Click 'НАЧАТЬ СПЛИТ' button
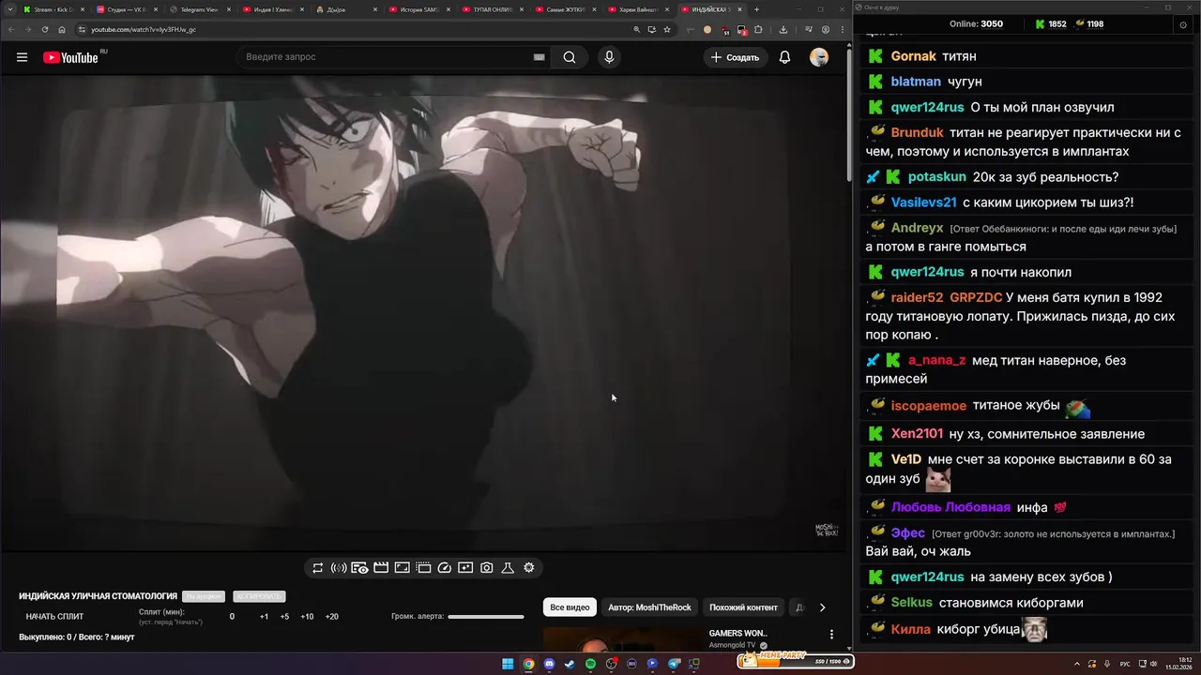1201x675 pixels. click(x=54, y=617)
